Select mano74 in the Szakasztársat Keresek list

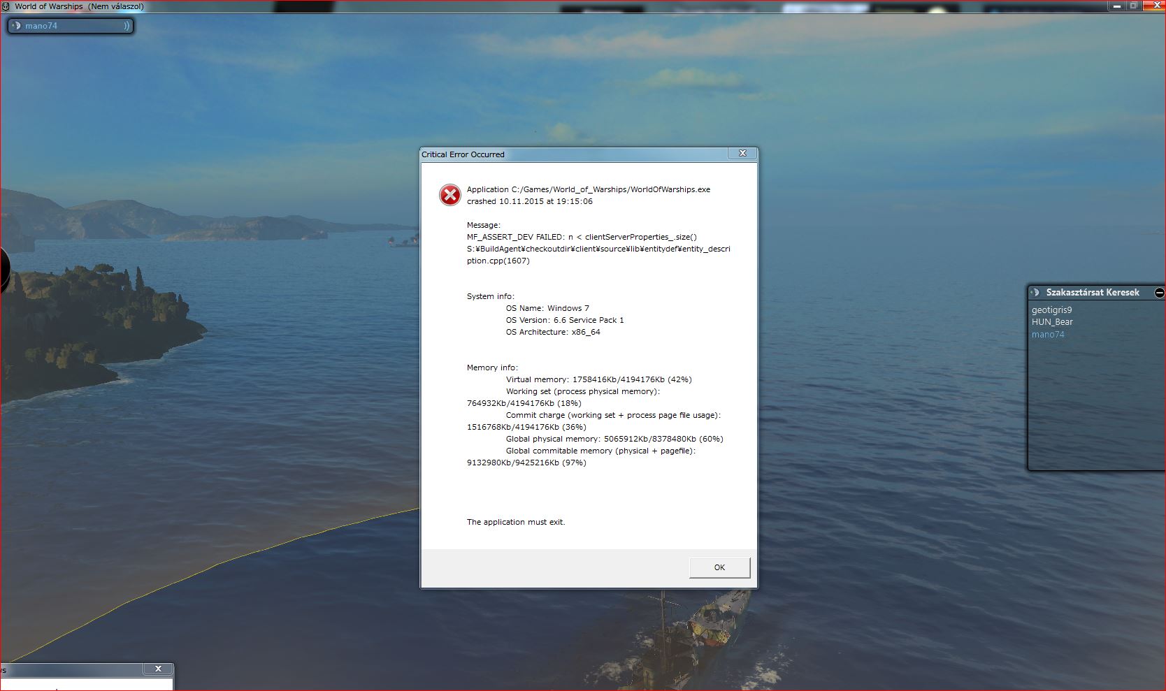1048,334
